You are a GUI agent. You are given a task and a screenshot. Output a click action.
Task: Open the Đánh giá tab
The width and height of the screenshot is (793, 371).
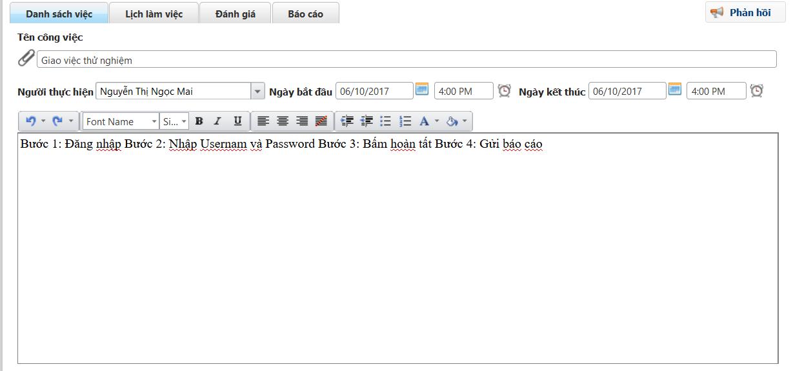236,14
